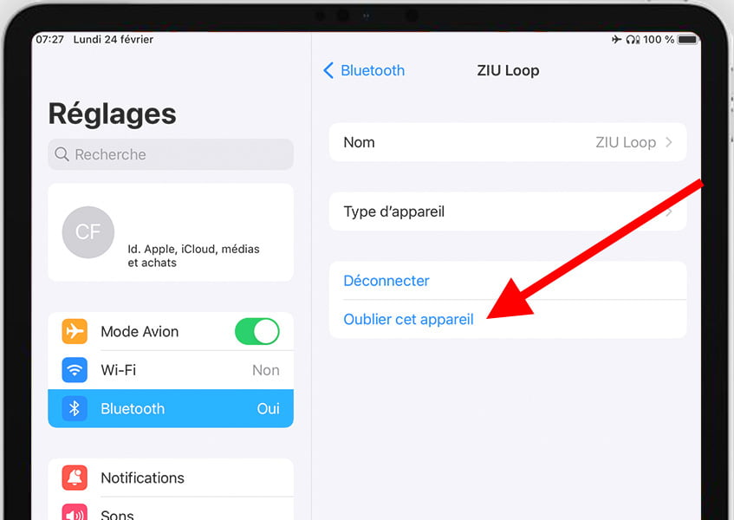Viewport: 734px width, 520px height.
Task: Tap the Lundi 24 février date
Action: click(x=114, y=39)
